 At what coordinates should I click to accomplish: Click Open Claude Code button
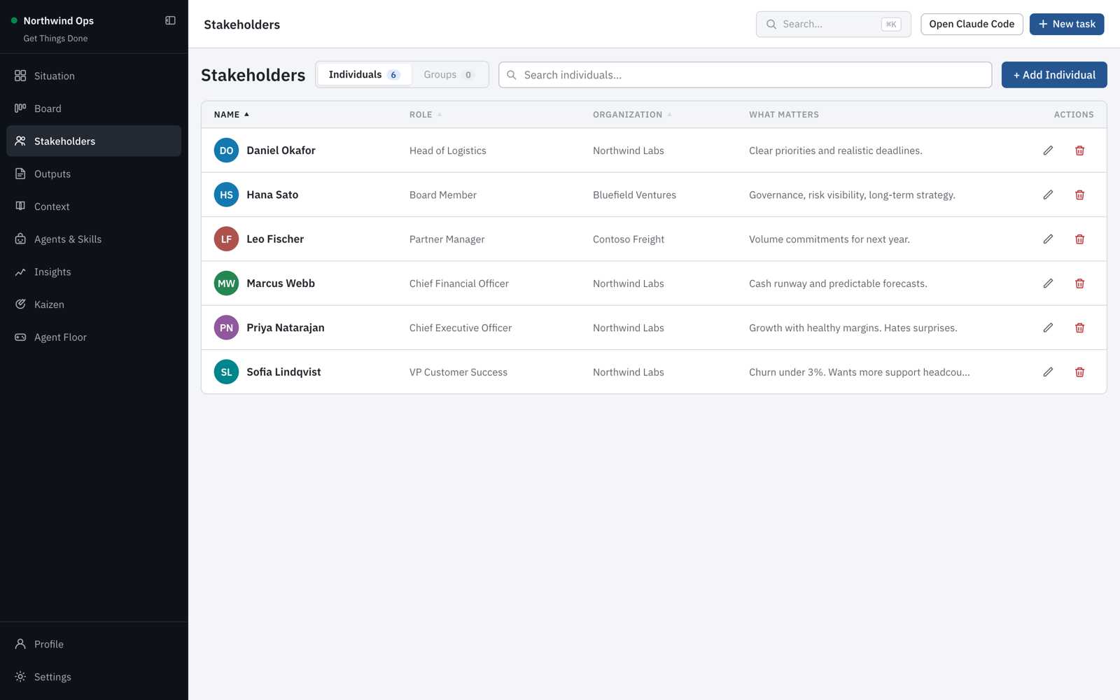[972, 24]
